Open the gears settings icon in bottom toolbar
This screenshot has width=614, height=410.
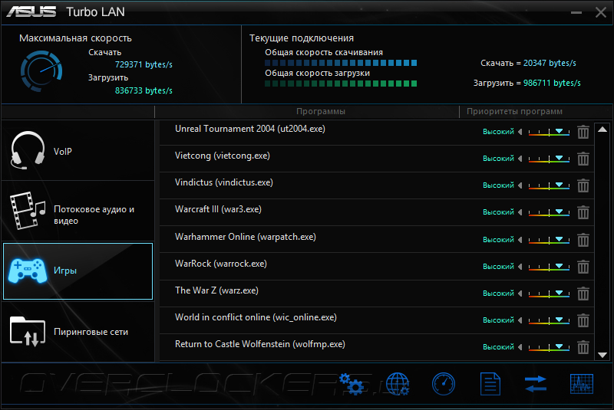tap(351, 384)
